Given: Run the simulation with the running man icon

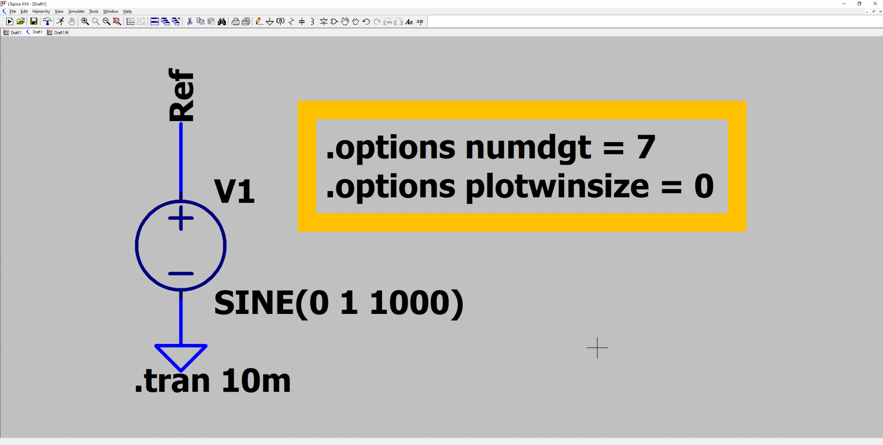Looking at the screenshot, I should pyautogui.click(x=61, y=21).
